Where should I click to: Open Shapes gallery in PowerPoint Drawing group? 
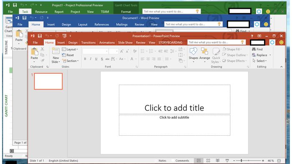(x=193, y=55)
